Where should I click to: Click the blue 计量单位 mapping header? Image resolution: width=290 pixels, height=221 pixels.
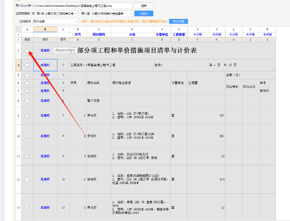coord(162,35)
